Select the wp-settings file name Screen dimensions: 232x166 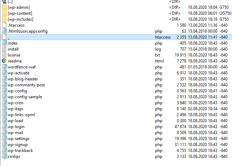point(19,139)
